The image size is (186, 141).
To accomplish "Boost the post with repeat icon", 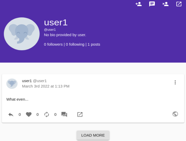I will (47, 114).
